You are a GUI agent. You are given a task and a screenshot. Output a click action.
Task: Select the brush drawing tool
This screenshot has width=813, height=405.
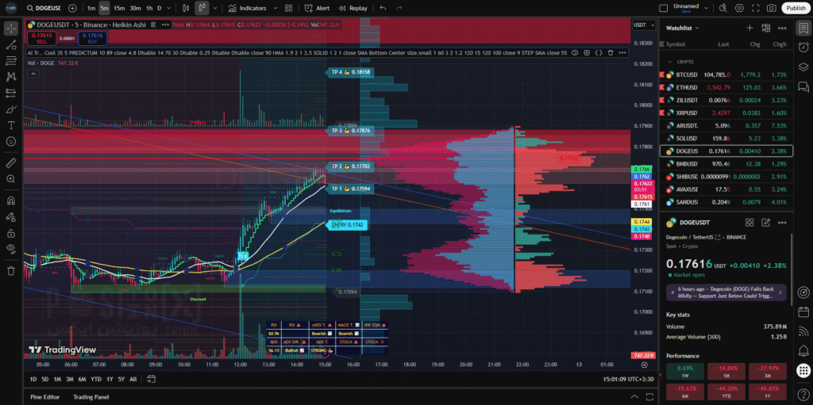(11, 109)
